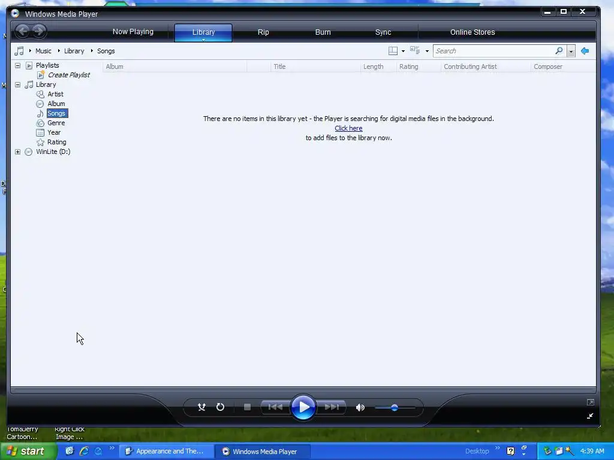This screenshot has width=614, height=460.
Task: Click into the Search field
Action: point(494,51)
